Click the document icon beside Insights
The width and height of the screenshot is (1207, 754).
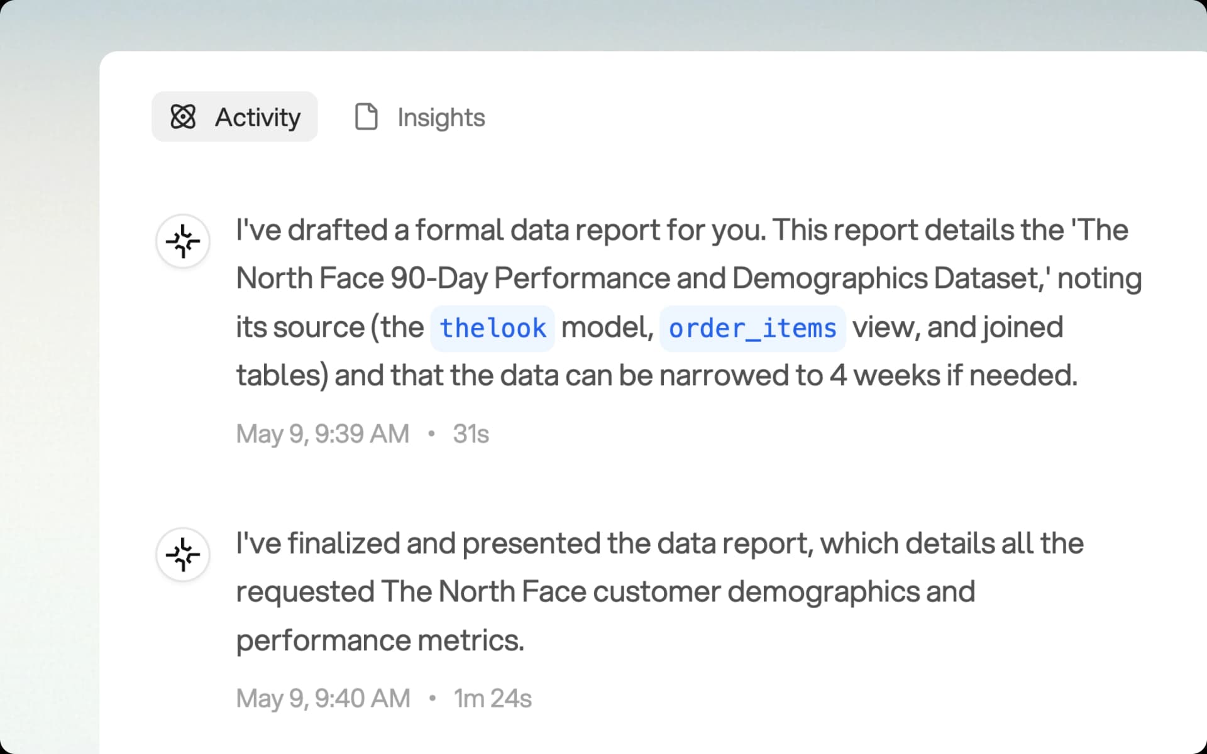[367, 116]
